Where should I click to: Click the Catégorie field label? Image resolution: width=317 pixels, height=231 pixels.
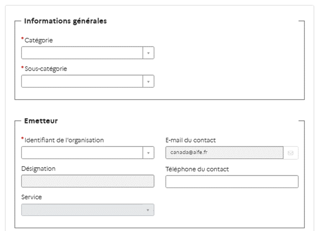[39, 40]
